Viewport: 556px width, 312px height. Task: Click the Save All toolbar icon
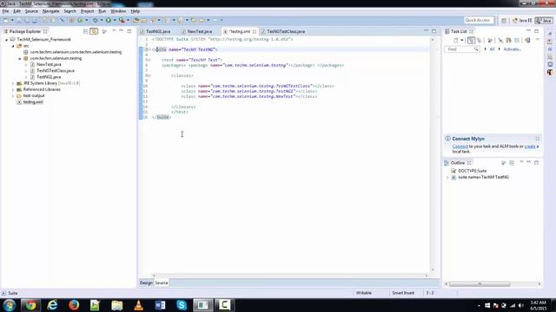coord(27,21)
